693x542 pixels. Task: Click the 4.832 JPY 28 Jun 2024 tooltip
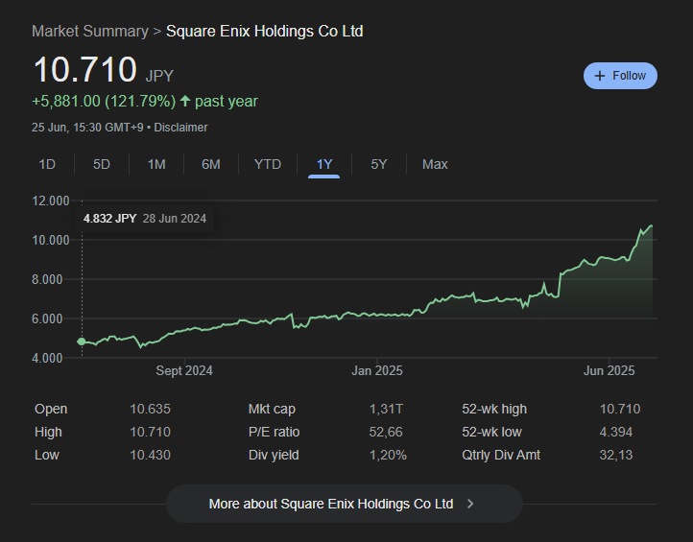click(145, 218)
